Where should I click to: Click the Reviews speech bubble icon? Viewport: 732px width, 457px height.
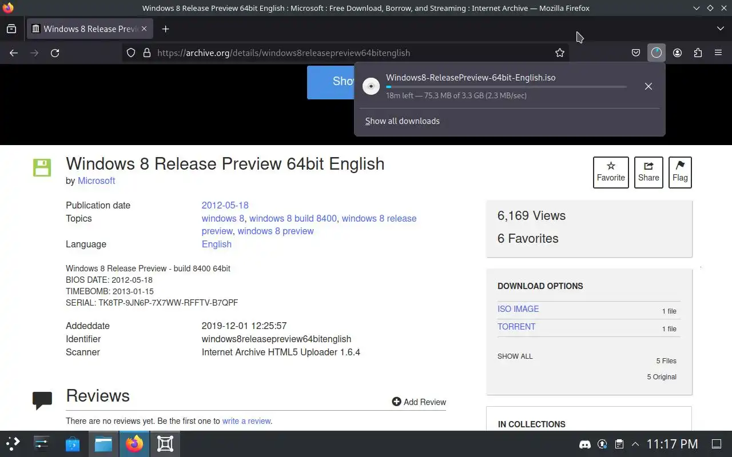[42, 400]
